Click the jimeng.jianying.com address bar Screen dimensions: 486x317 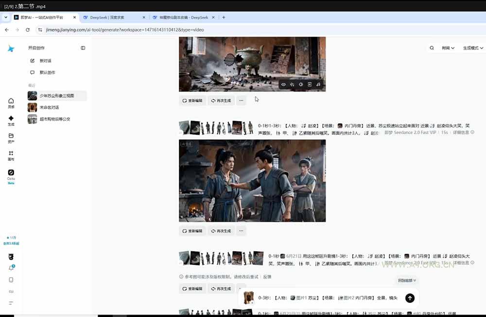click(x=125, y=30)
